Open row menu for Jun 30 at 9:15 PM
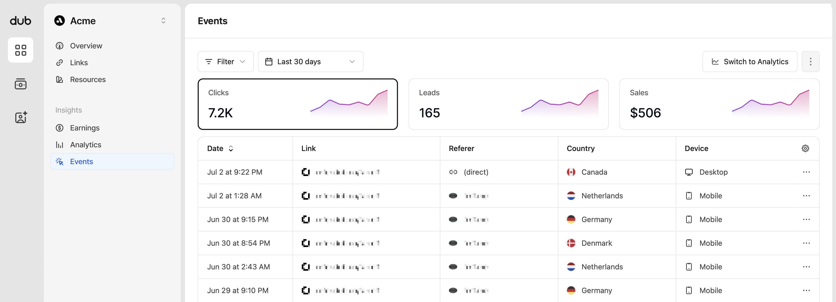The width and height of the screenshot is (836, 302). (806, 219)
